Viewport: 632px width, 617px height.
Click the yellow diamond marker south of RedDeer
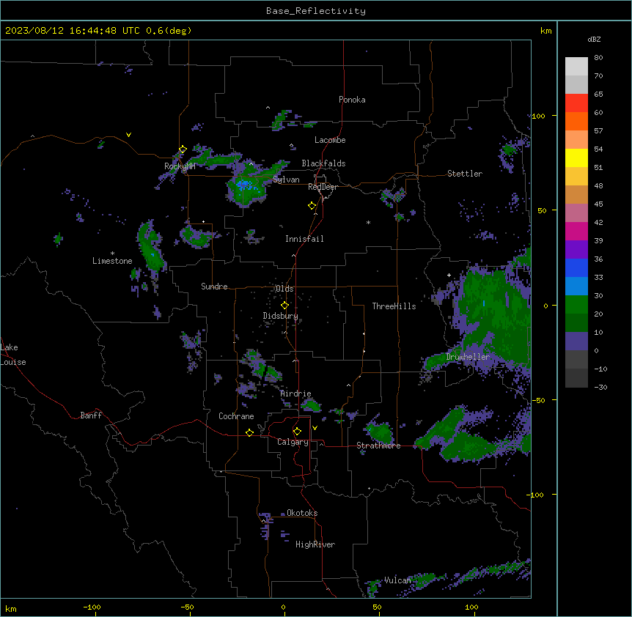pyautogui.click(x=312, y=206)
